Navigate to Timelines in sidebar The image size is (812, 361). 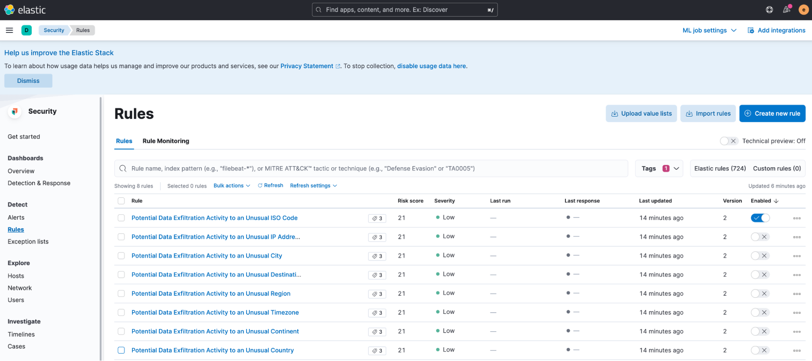(21, 334)
